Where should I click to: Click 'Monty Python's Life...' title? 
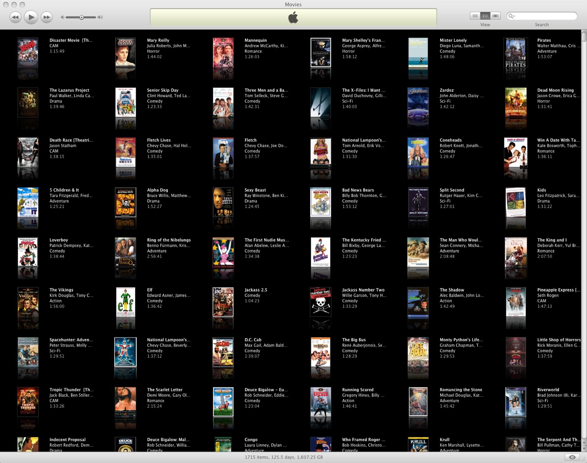(461, 340)
